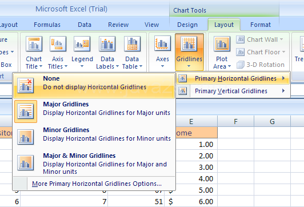The width and height of the screenshot is (304, 207).
Task: Click the cell containing 3.00
Action: (197, 167)
